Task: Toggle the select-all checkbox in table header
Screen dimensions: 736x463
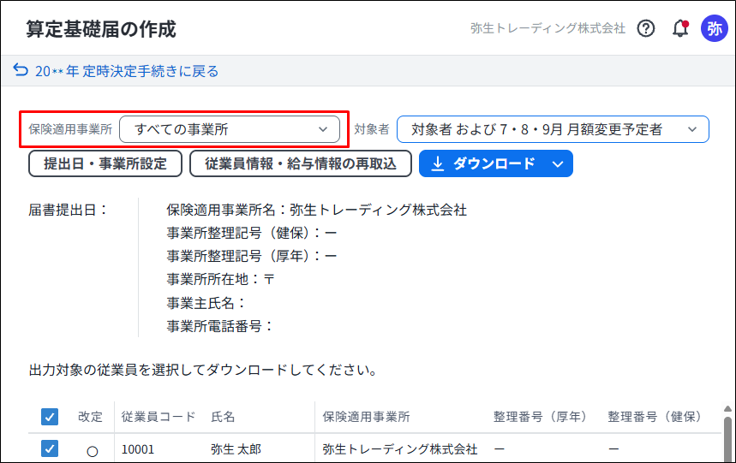Action: tap(50, 417)
